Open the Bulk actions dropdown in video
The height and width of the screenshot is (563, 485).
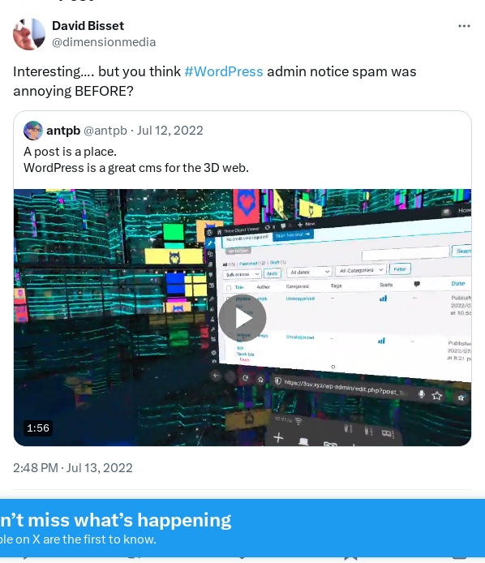[242, 274]
